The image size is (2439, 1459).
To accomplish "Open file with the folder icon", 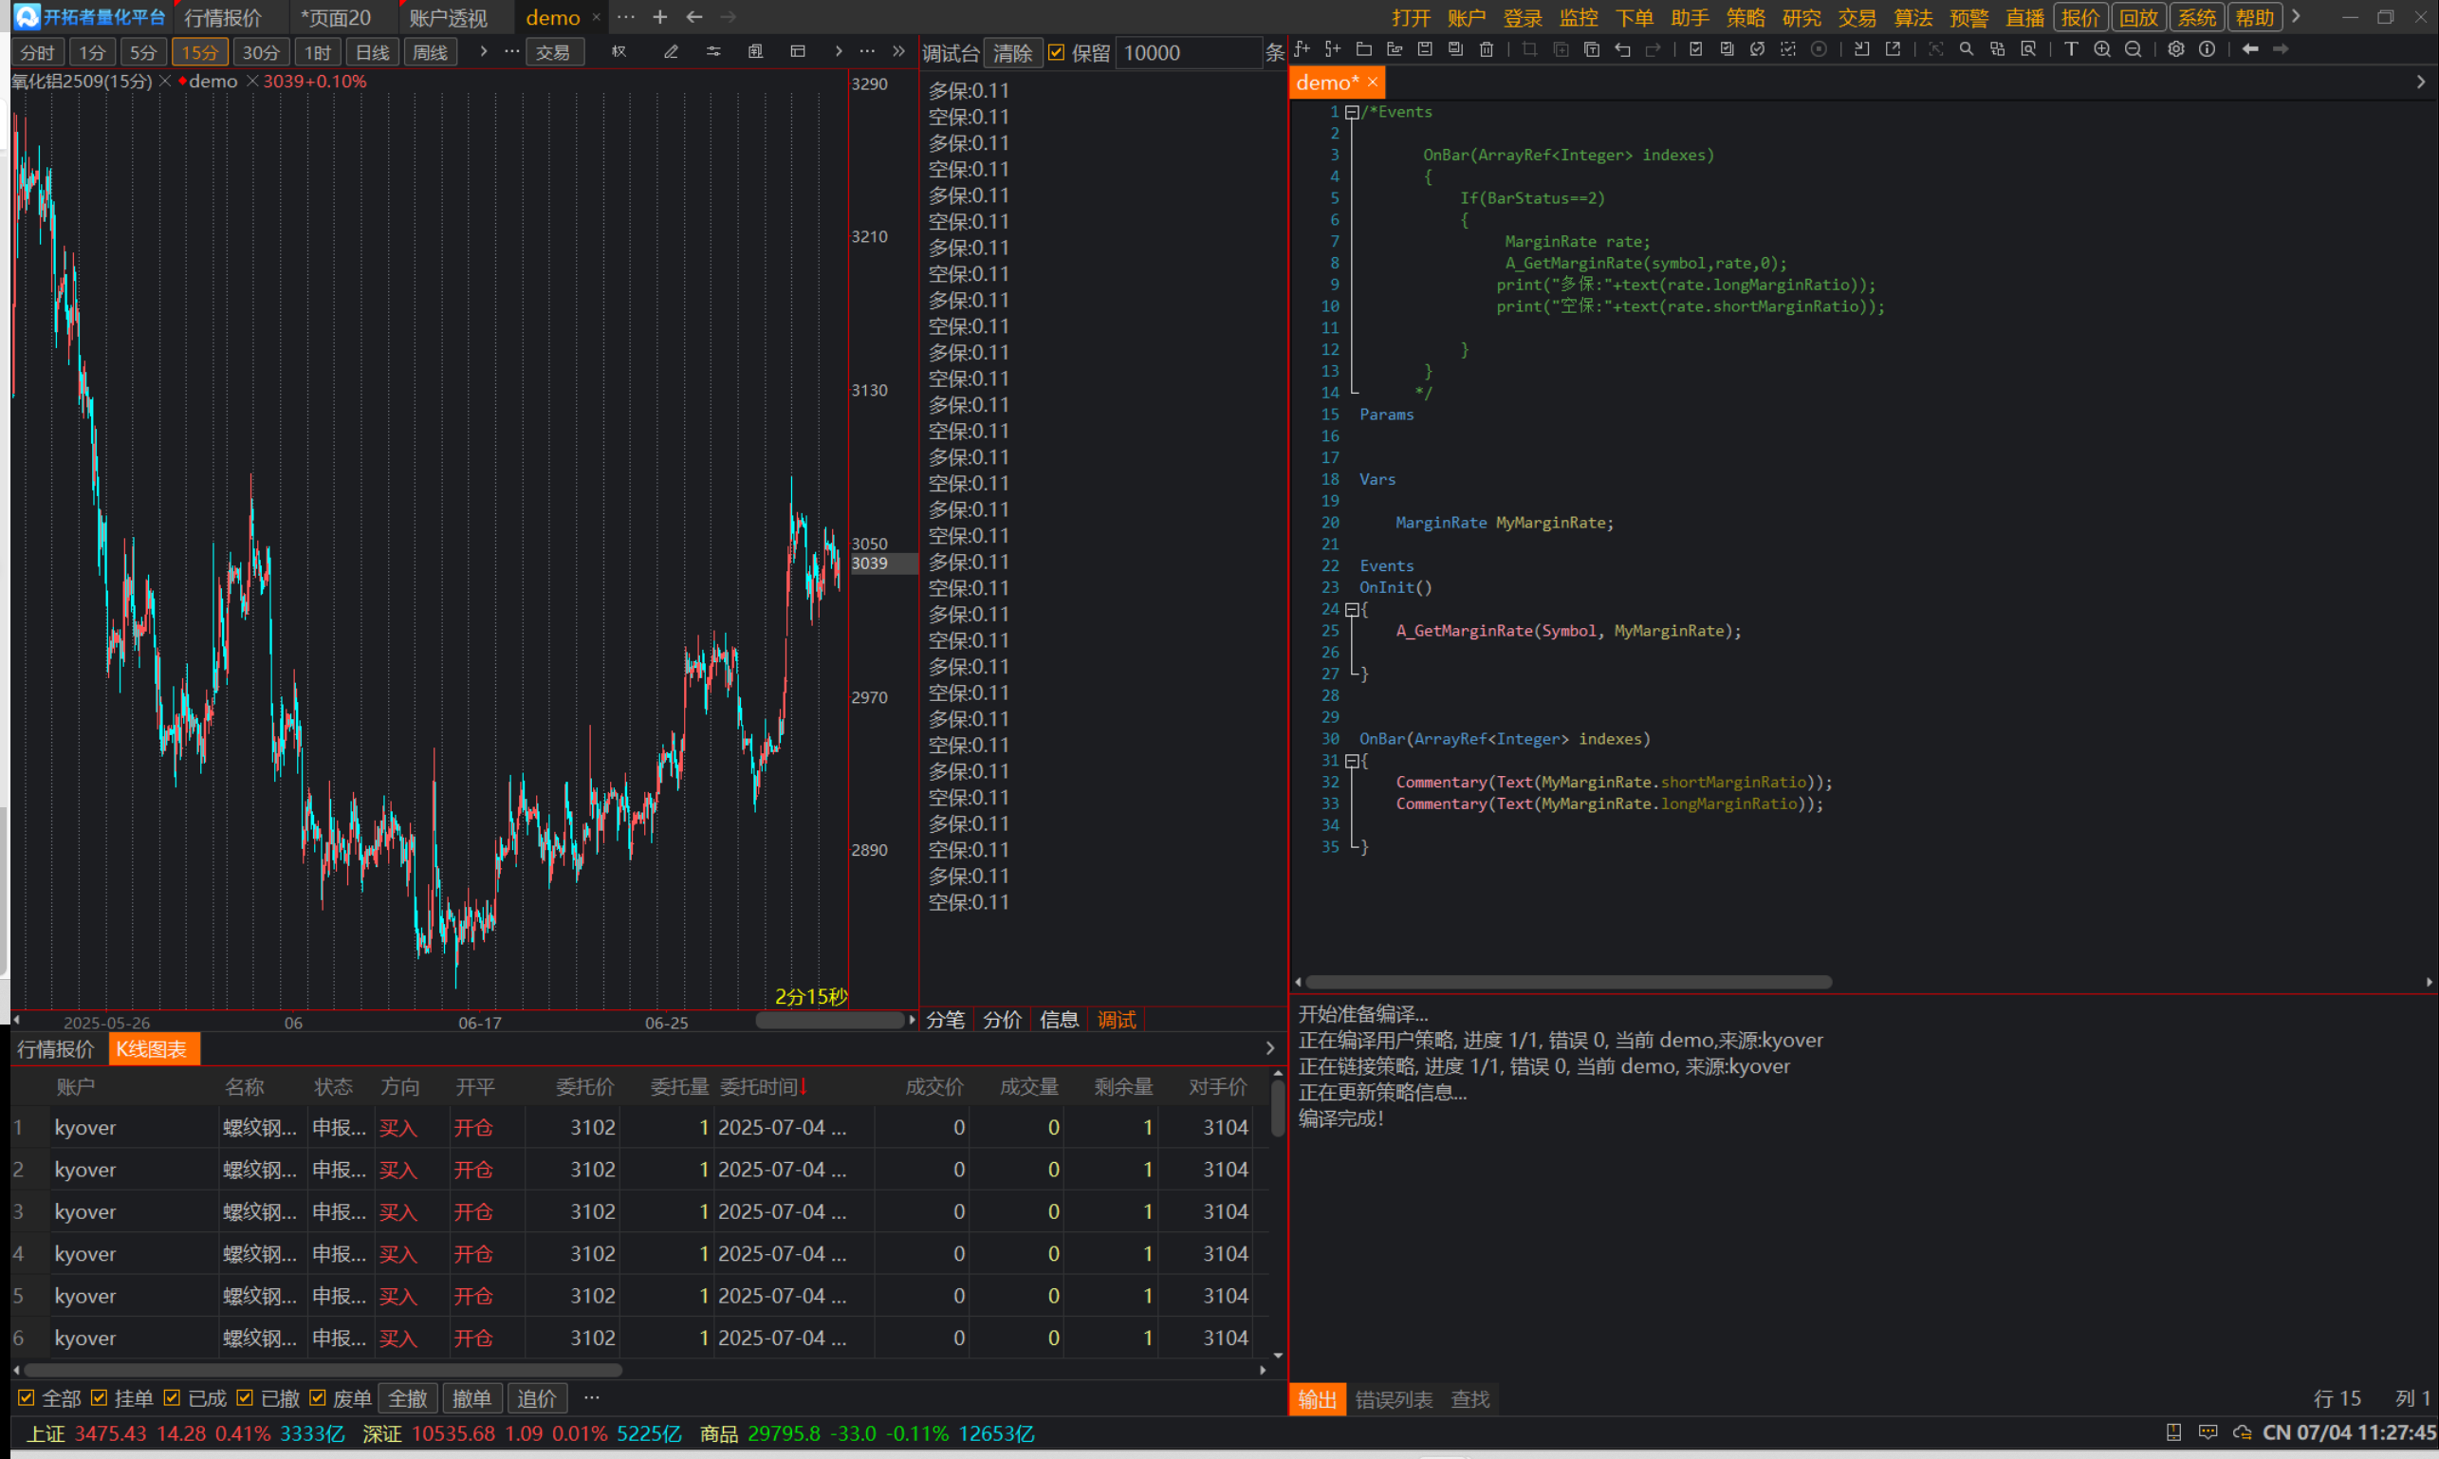I will (x=1363, y=49).
